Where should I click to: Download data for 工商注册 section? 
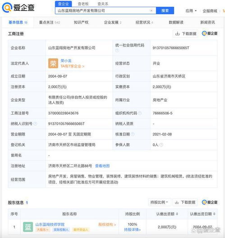[x=185, y=33]
